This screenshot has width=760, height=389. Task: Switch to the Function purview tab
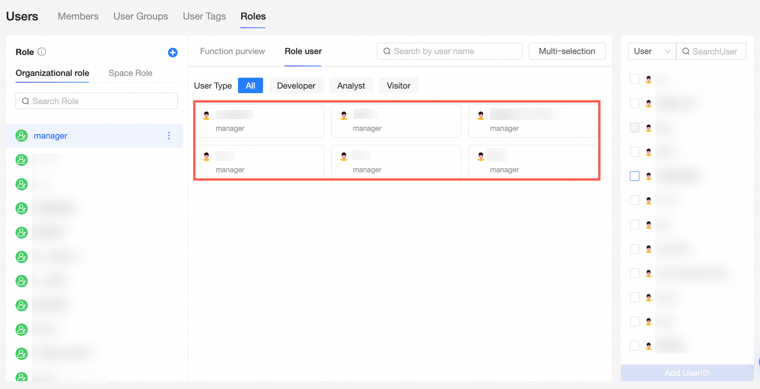pos(233,51)
